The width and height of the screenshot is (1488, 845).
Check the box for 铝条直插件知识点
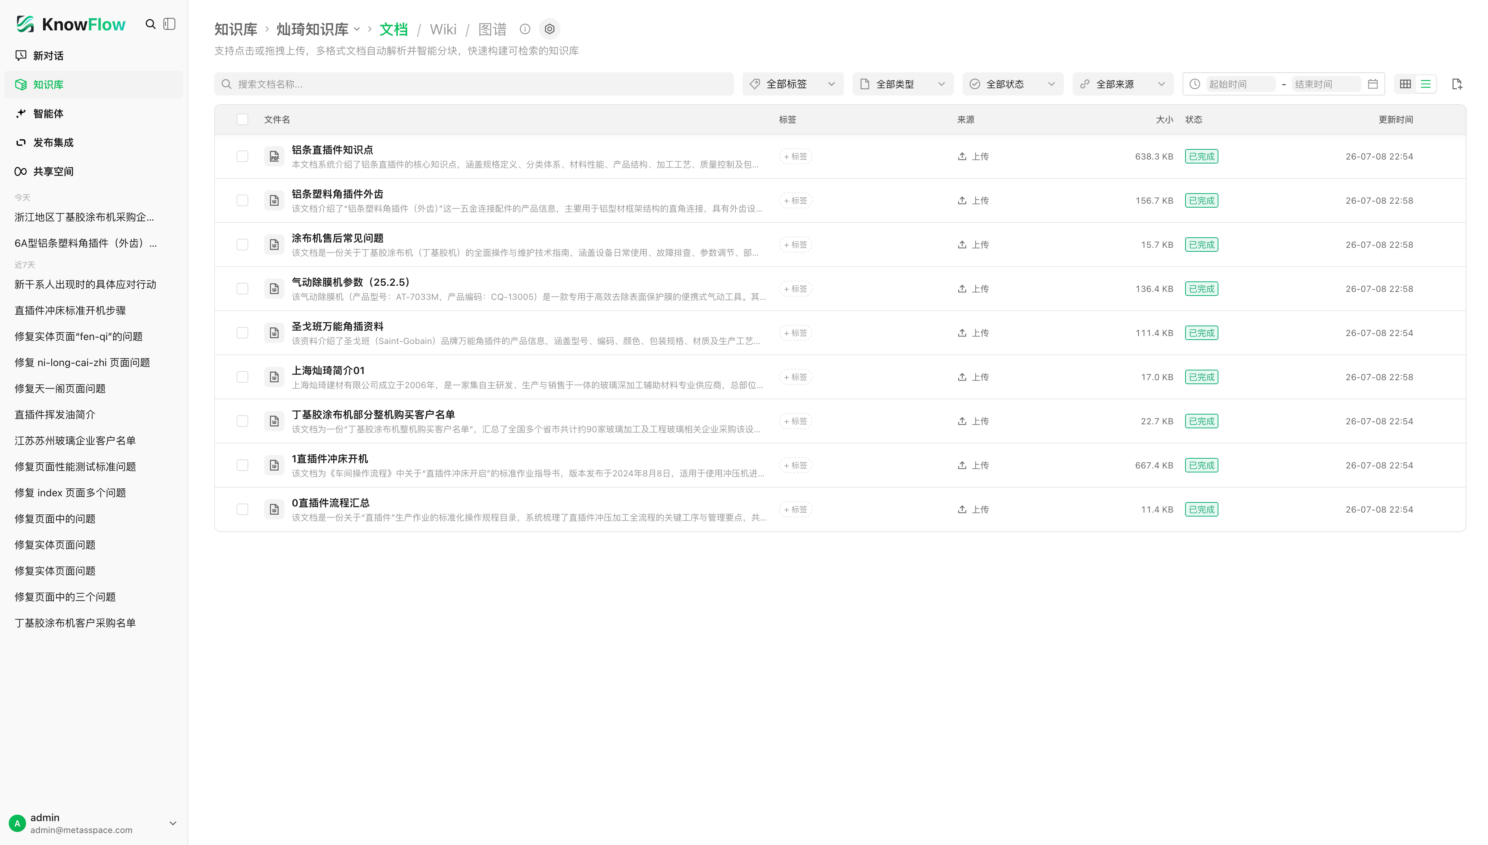pos(242,157)
